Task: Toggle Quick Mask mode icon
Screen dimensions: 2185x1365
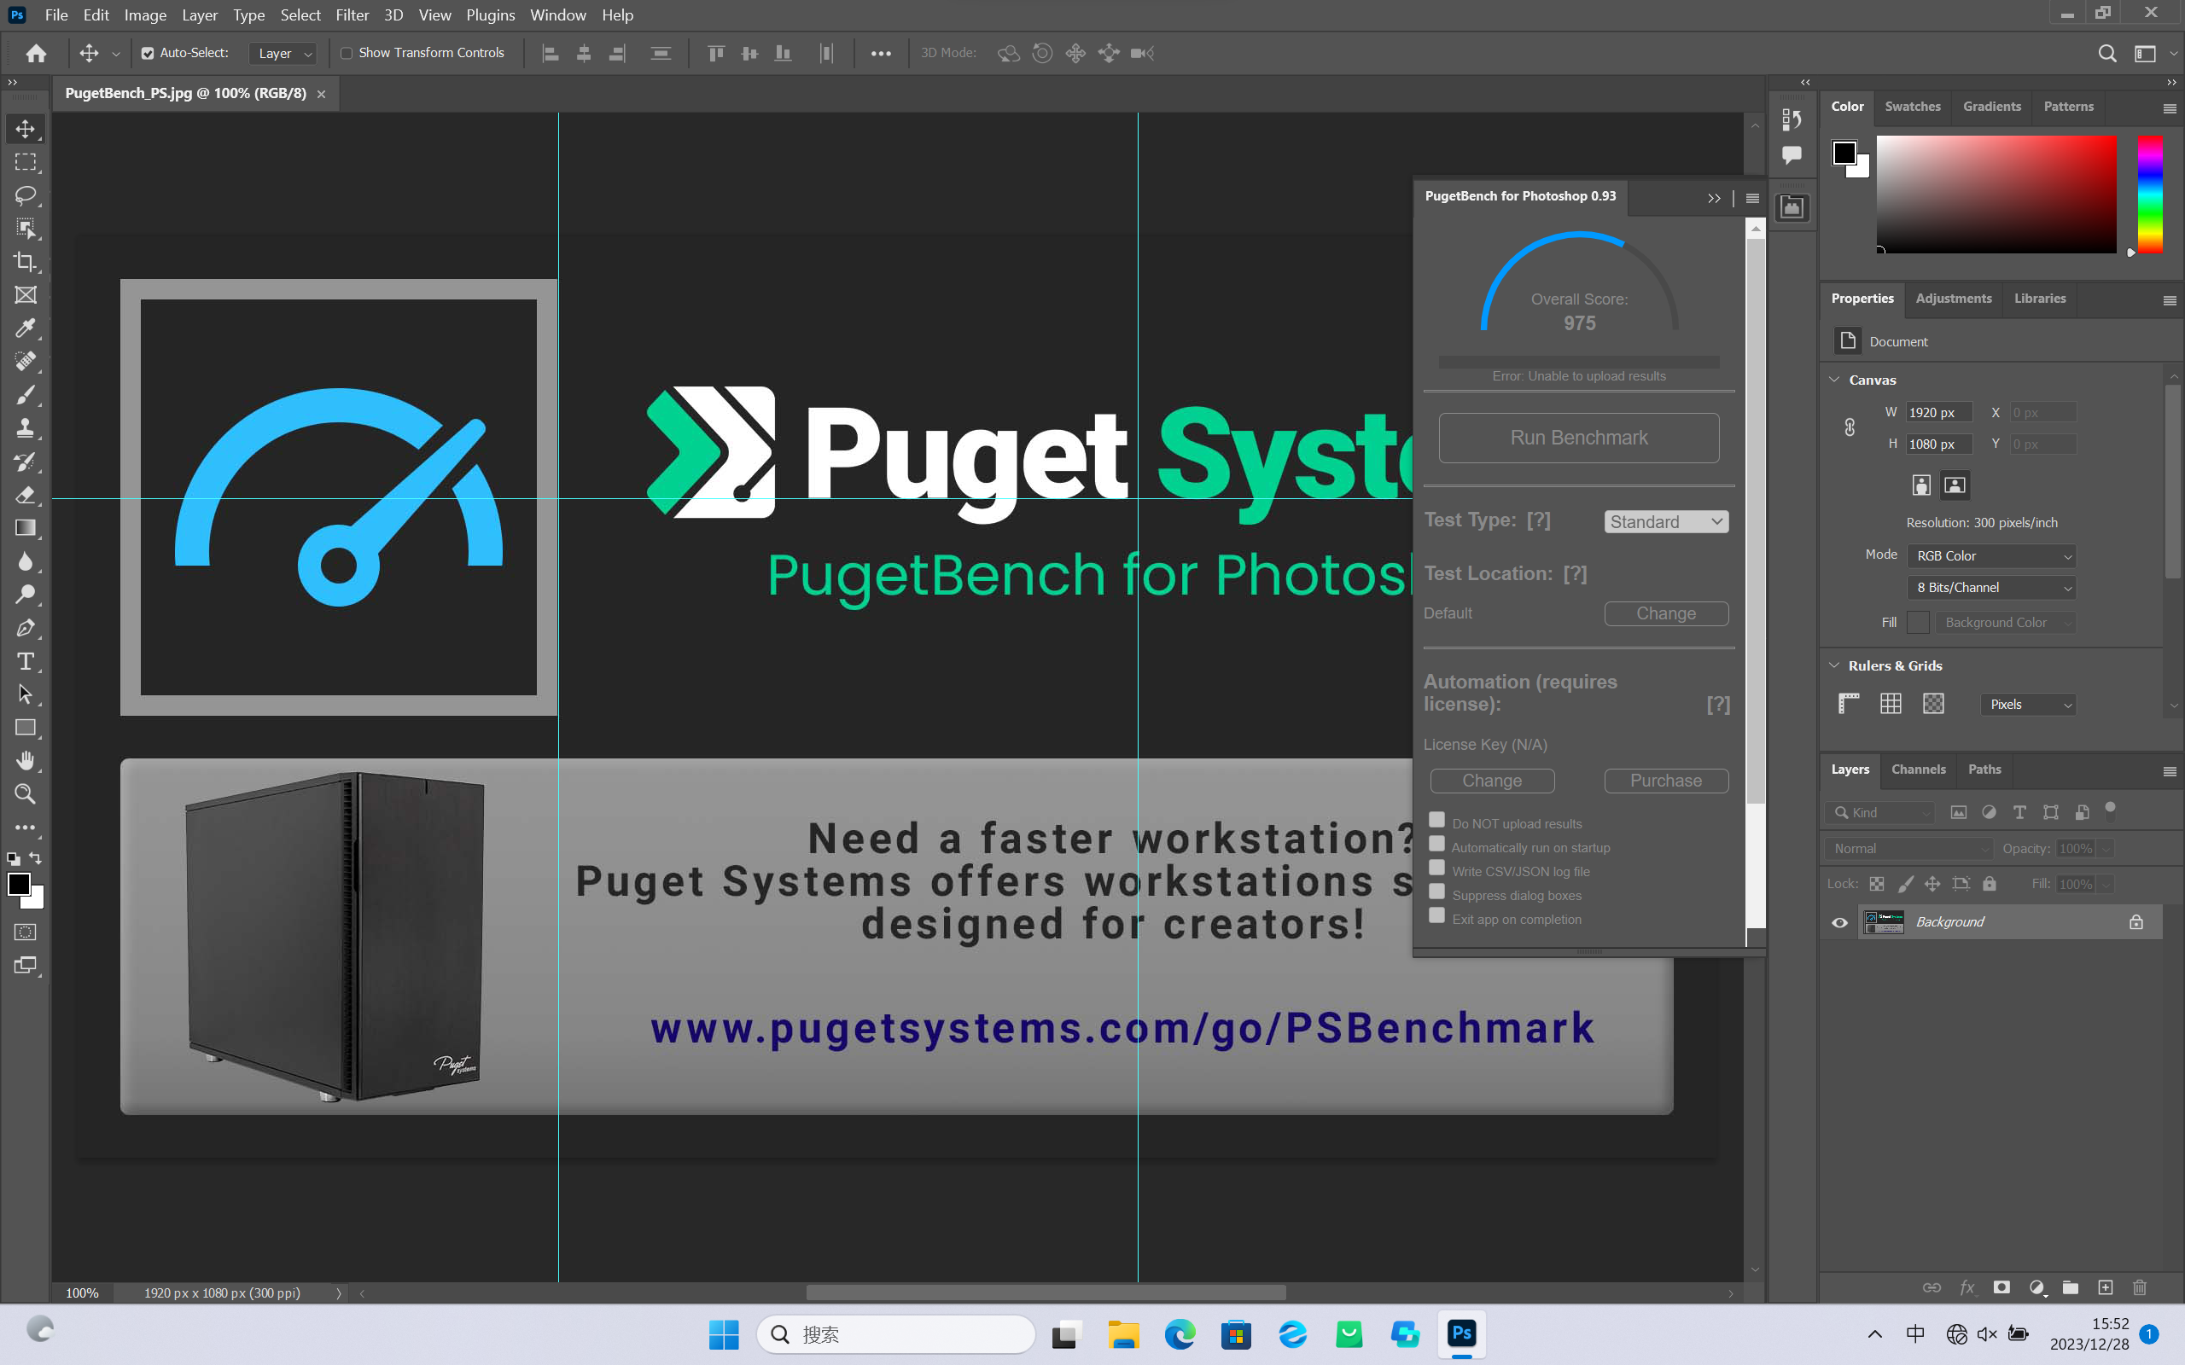Action: [26, 932]
